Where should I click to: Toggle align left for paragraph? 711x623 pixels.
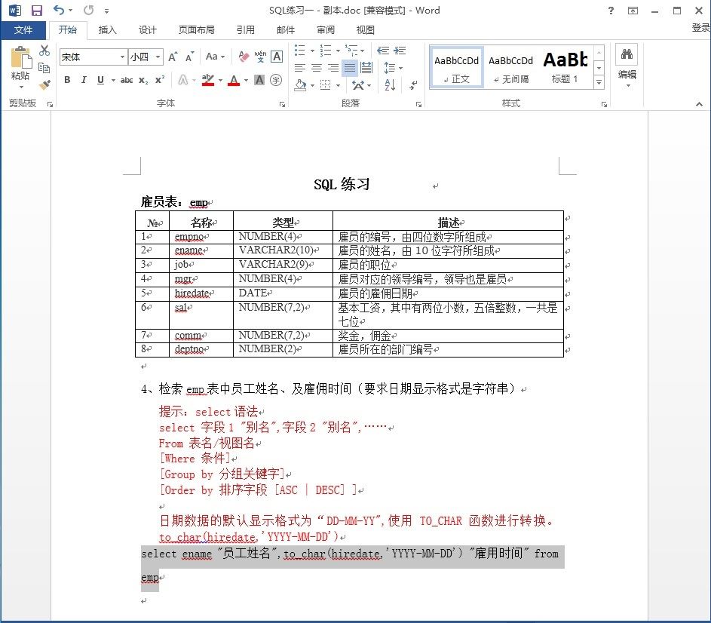point(300,68)
